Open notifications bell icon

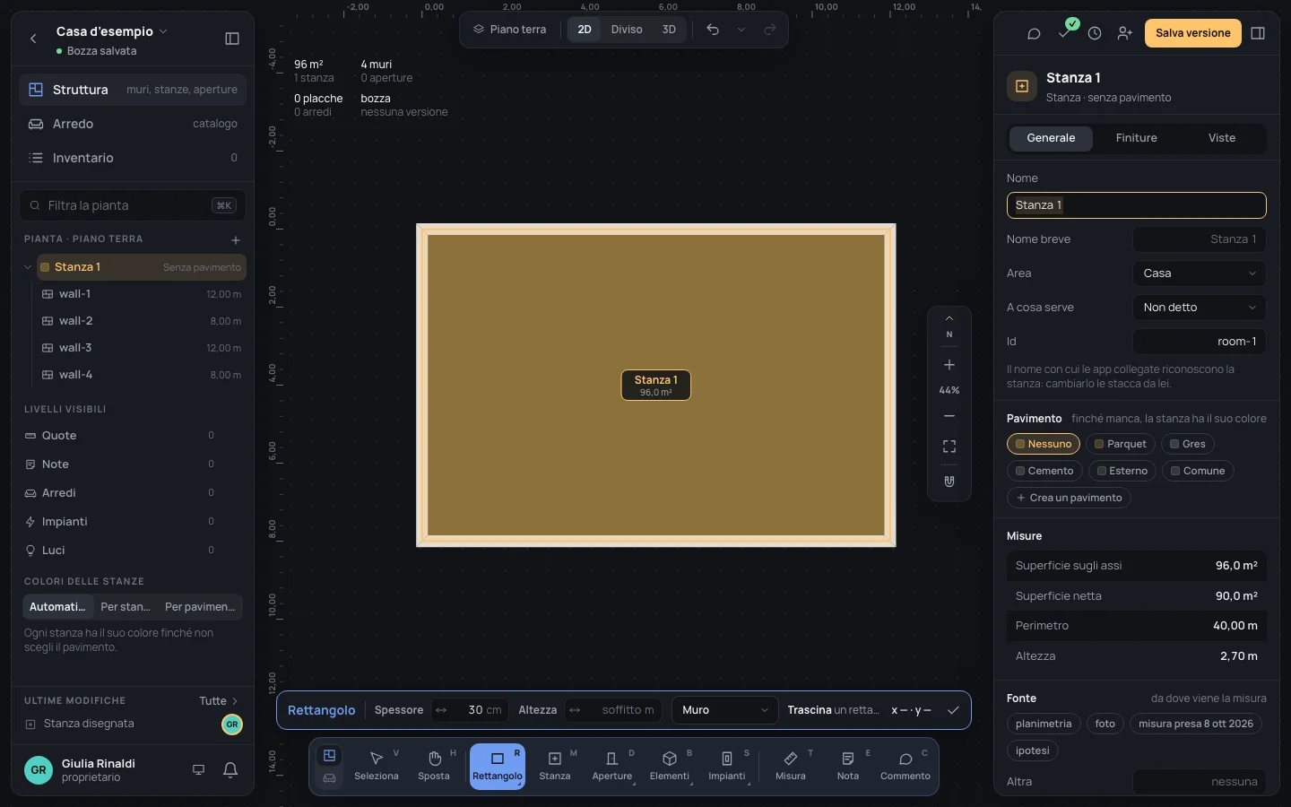pyautogui.click(x=230, y=769)
